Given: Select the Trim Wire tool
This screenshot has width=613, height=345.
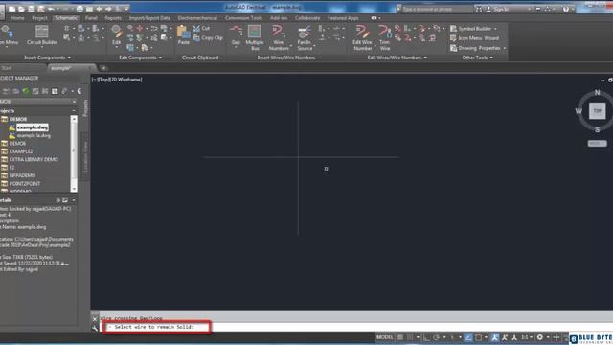Looking at the screenshot, I should [385, 37].
